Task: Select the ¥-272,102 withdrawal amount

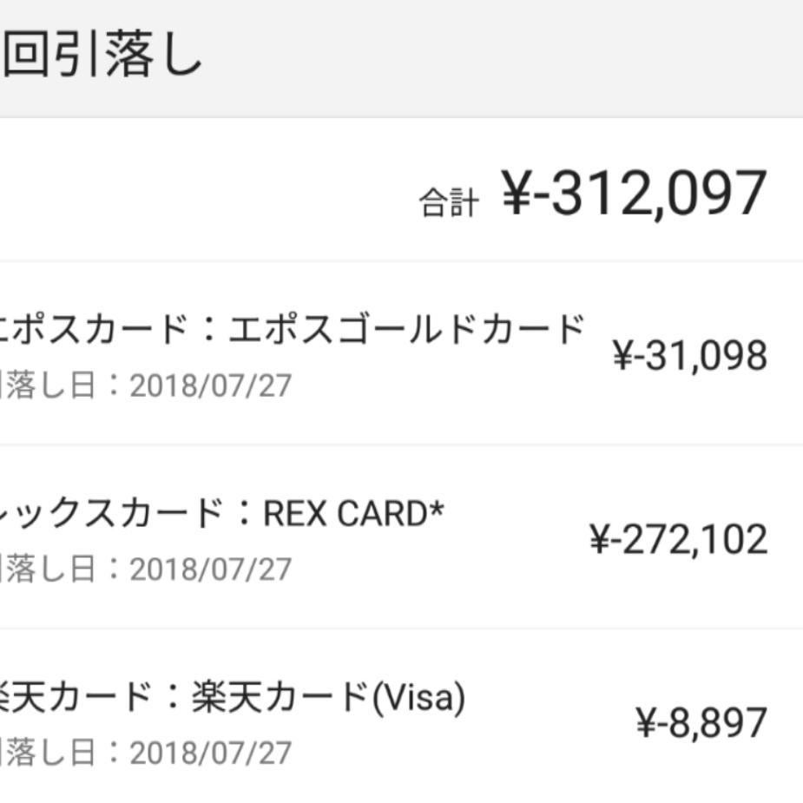Action: click(678, 540)
